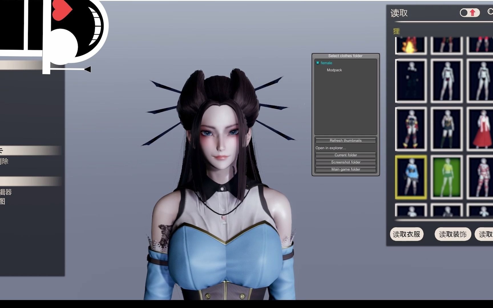Open the Modpack subfolder
The width and height of the screenshot is (493, 308).
click(x=334, y=70)
